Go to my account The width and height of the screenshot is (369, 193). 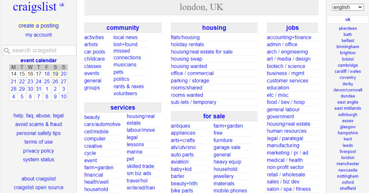39,35
